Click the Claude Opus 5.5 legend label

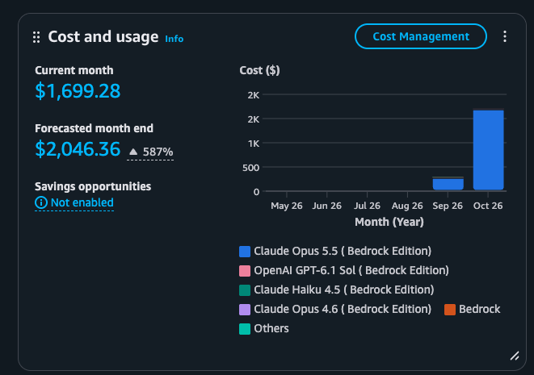click(x=343, y=251)
